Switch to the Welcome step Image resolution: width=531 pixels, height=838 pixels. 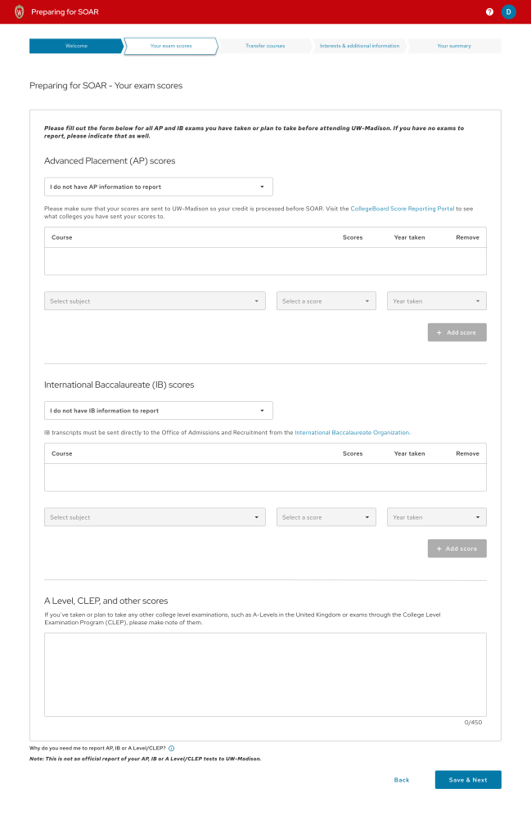pyautogui.click(x=76, y=46)
